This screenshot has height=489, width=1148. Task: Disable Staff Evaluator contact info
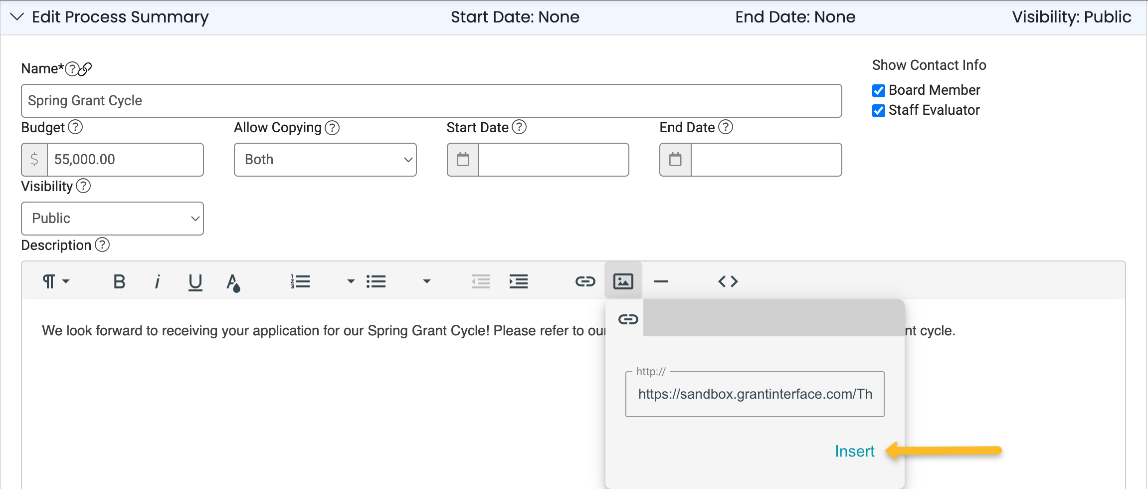coord(879,111)
